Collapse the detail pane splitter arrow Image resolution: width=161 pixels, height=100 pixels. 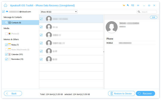pyautogui.click(x=104, y=52)
